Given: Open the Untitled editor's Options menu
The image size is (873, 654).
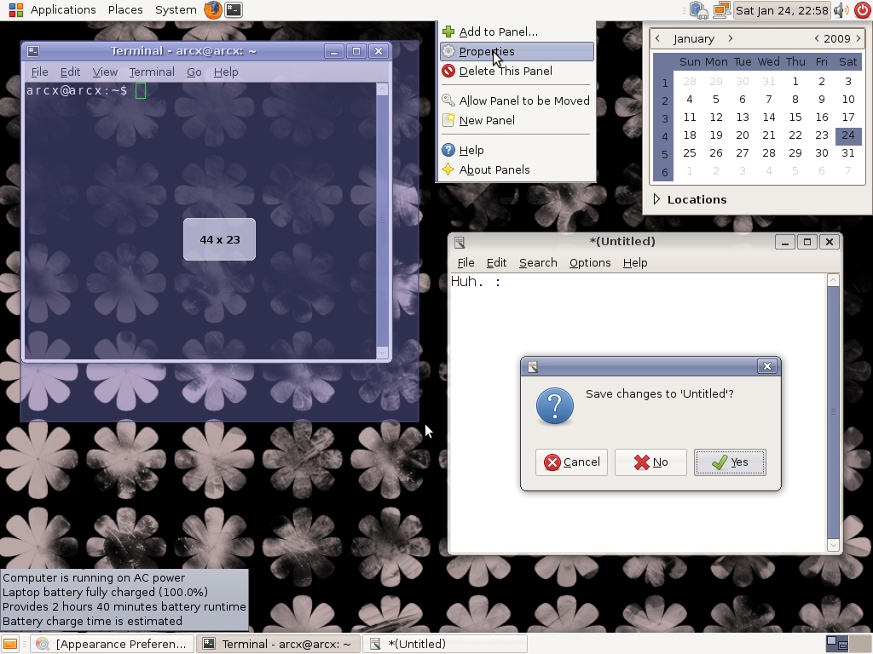Looking at the screenshot, I should [590, 263].
